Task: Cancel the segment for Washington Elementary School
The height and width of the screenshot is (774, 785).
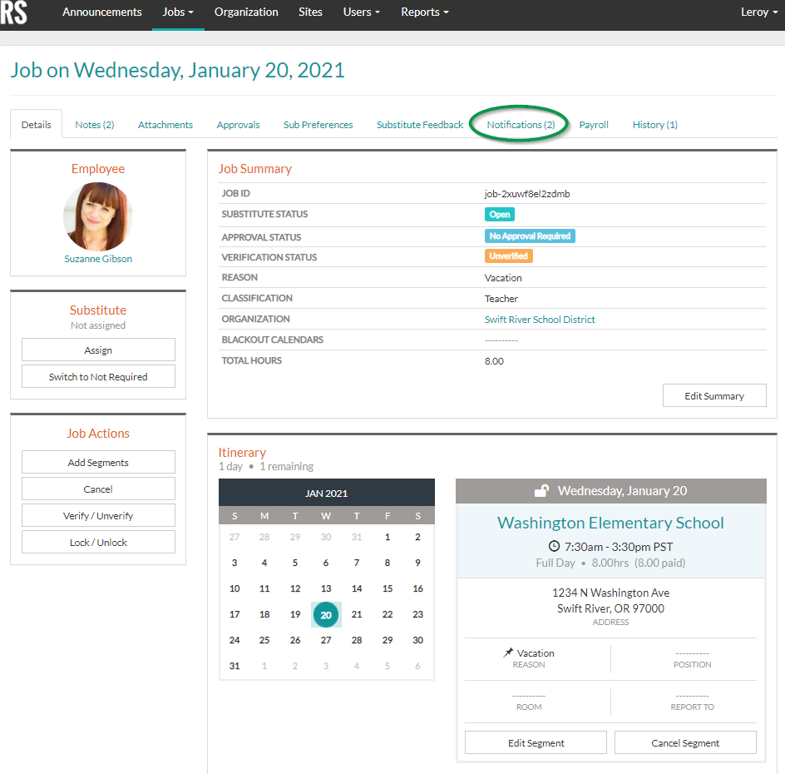Action: click(684, 742)
